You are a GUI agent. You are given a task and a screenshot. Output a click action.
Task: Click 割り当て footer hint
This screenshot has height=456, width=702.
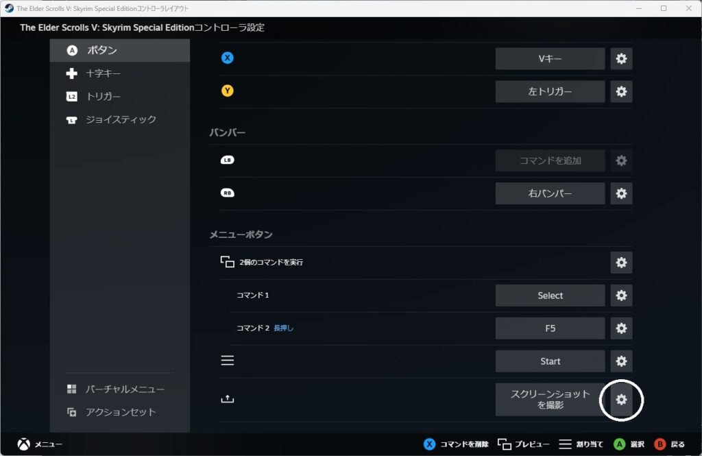[581, 444]
